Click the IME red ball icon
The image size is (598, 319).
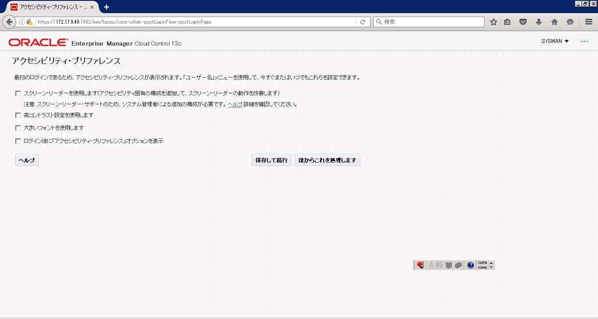420,265
